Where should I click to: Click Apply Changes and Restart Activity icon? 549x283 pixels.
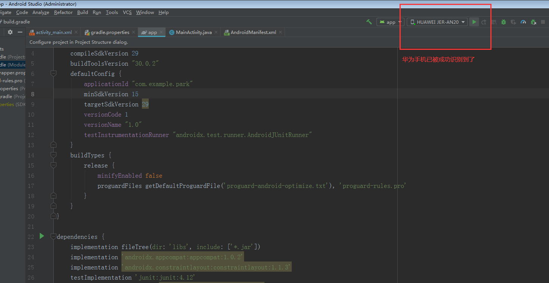(x=484, y=22)
